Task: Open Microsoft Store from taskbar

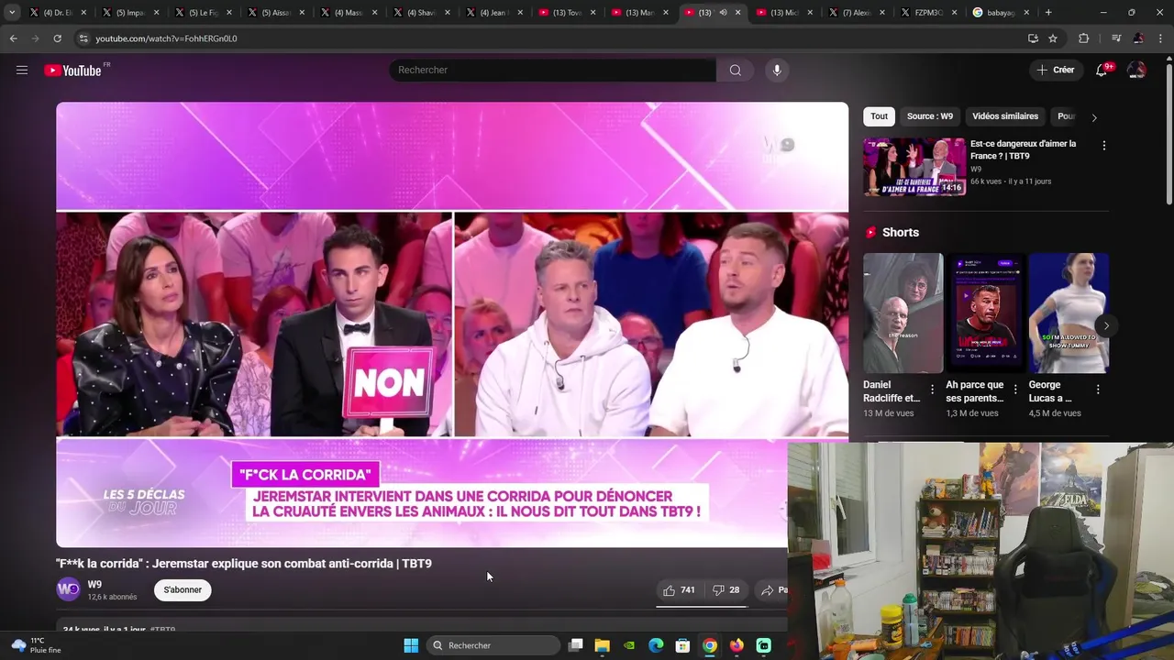Action: [x=682, y=645]
